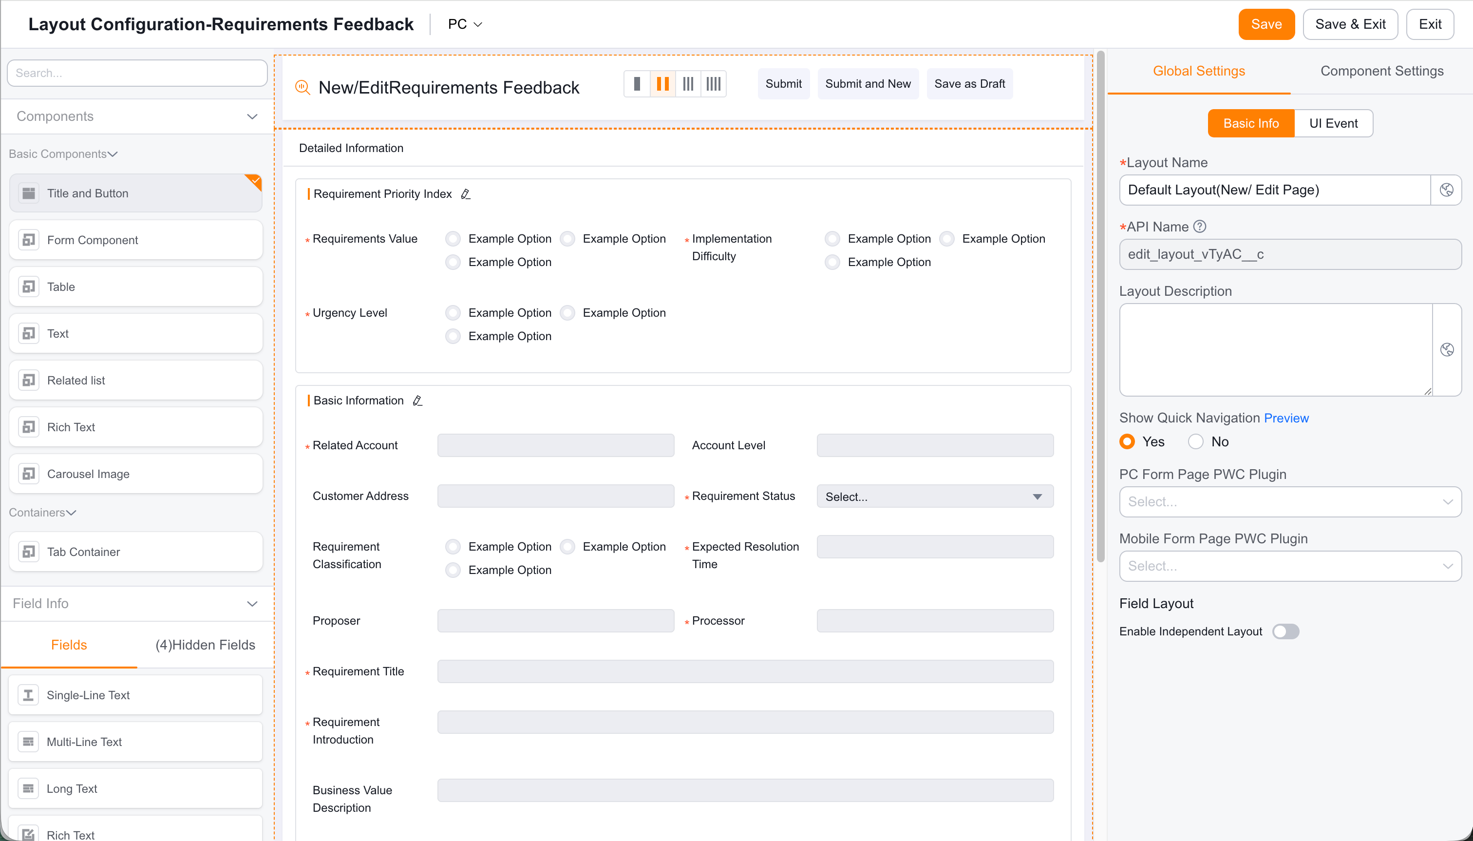The width and height of the screenshot is (1473, 841).
Task: Click the Submit and New button
Action: coord(868,84)
